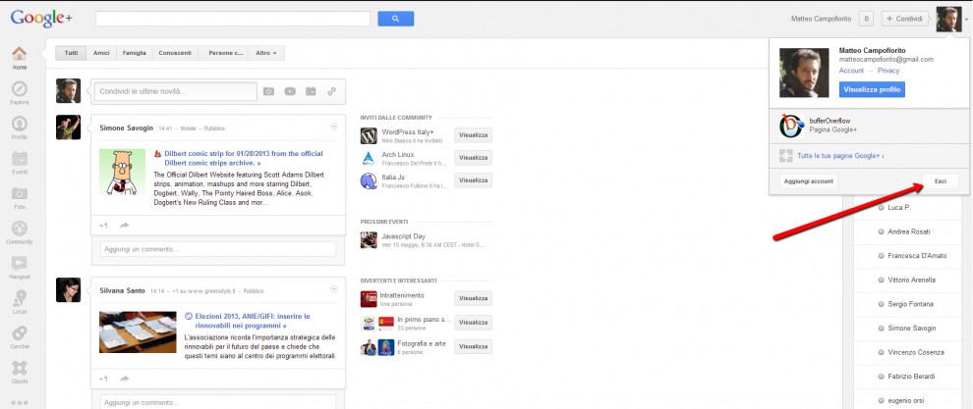
Task: Select Andrea Rosati in the chat list
Action: pos(908,231)
